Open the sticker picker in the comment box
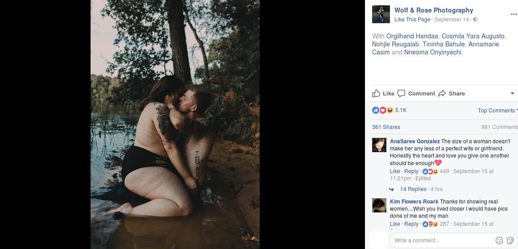 [510, 241]
